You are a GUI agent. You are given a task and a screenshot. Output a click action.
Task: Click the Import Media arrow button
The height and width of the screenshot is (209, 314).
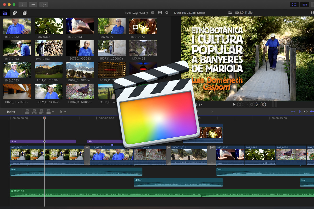(23, 4)
